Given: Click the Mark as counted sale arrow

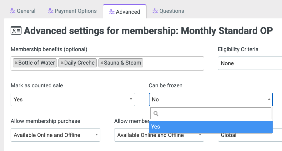Looking at the screenshot, I should tap(131, 99).
